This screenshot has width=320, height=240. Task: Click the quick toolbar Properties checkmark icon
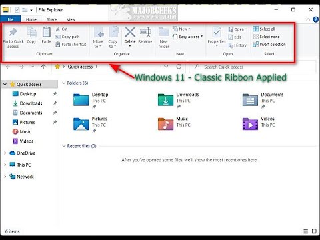pos(17,10)
